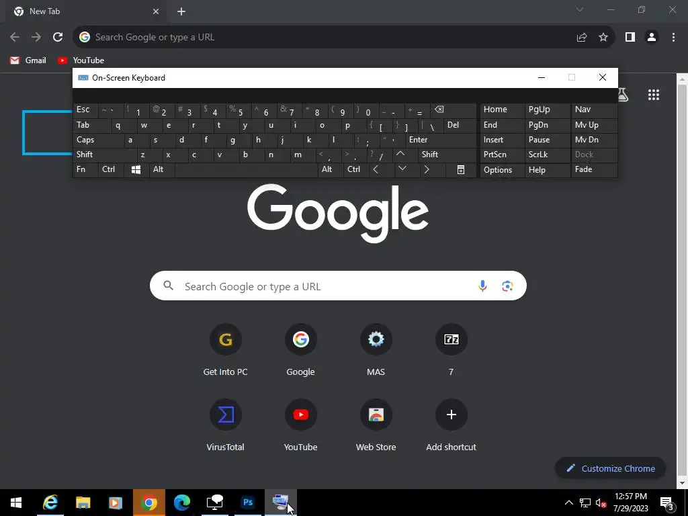Open the Chrome side panel icon
This screenshot has width=688, height=516.
(630, 38)
